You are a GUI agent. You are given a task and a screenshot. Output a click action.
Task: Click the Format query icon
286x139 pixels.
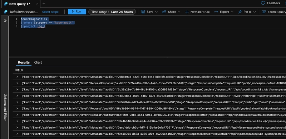click(264, 12)
